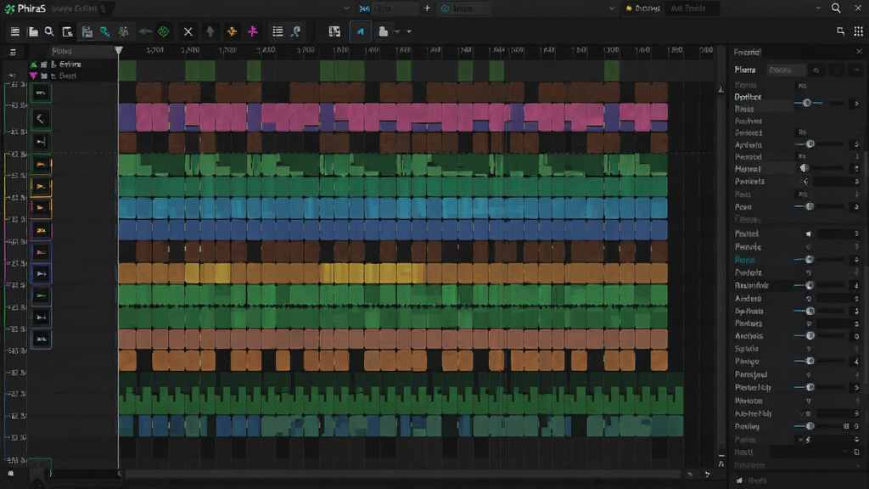The height and width of the screenshot is (489, 869).
Task: Click the small window icon at toolbar right
Action: coord(841,31)
